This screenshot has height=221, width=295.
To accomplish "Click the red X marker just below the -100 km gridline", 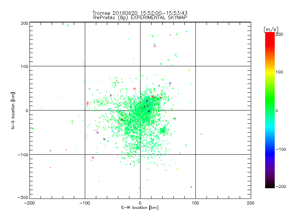I will [93, 158].
